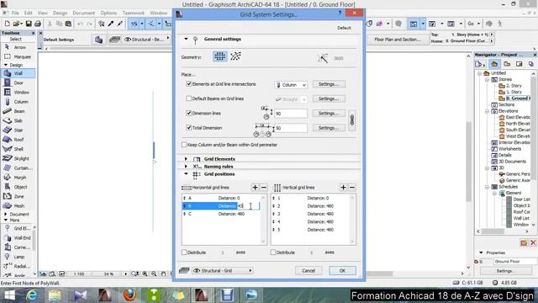Viewport: 538px width, 303px height.
Task: Remove a vertical grid line with minus
Action: (x=352, y=187)
